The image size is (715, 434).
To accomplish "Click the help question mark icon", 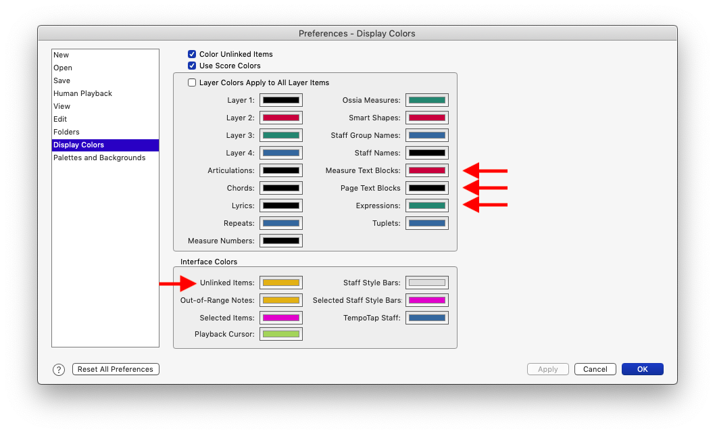I will tap(59, 369).
